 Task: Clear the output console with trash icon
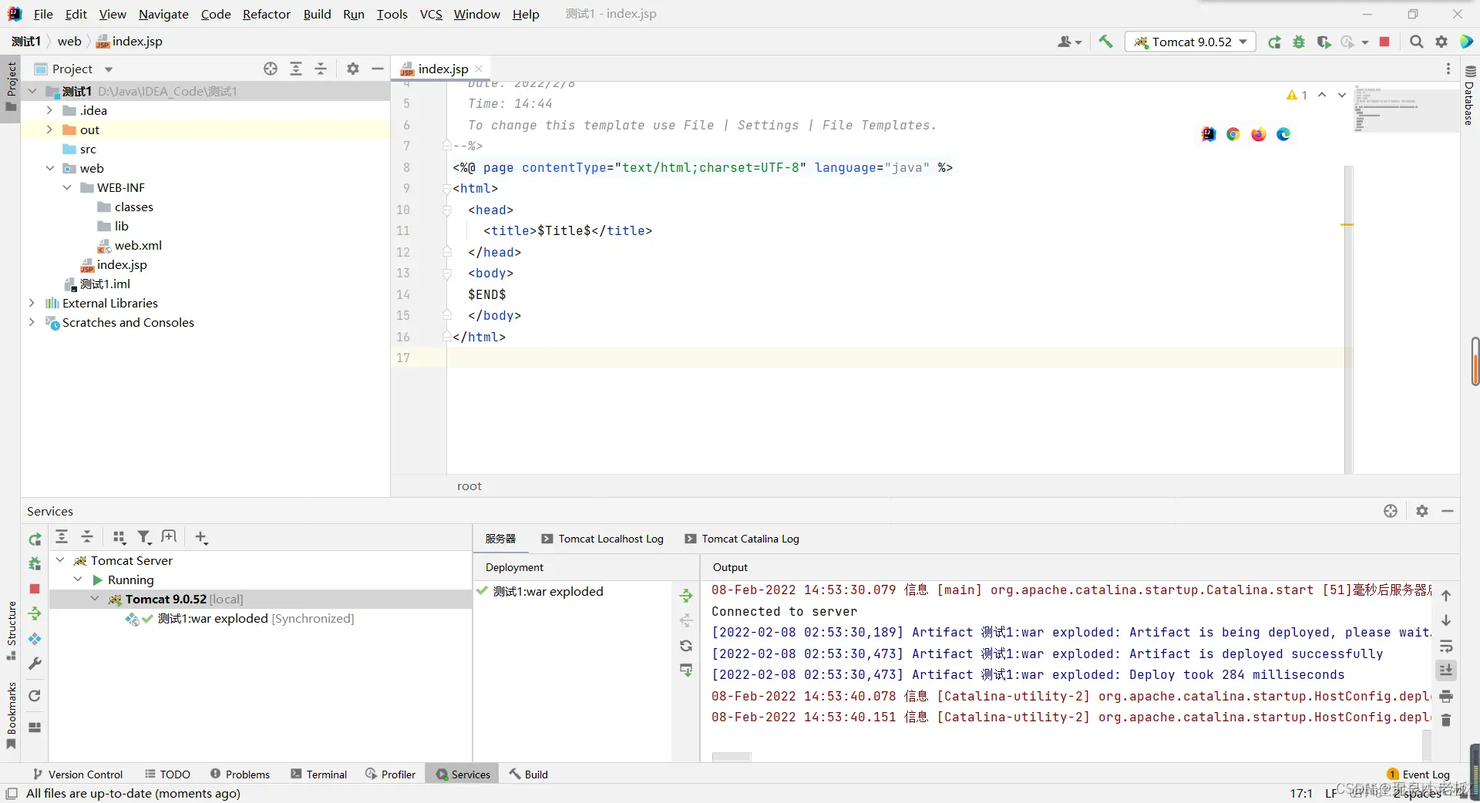[x=1446, y=720]
